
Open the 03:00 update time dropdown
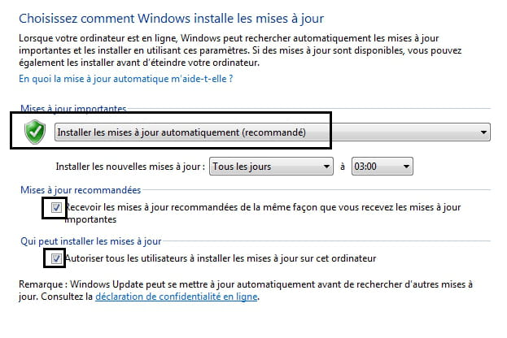(x=382, y=167)
